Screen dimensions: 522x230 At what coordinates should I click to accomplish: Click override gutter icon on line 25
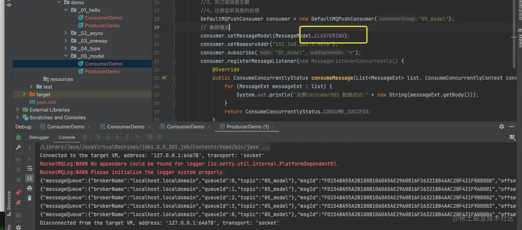tap(164, 78)
